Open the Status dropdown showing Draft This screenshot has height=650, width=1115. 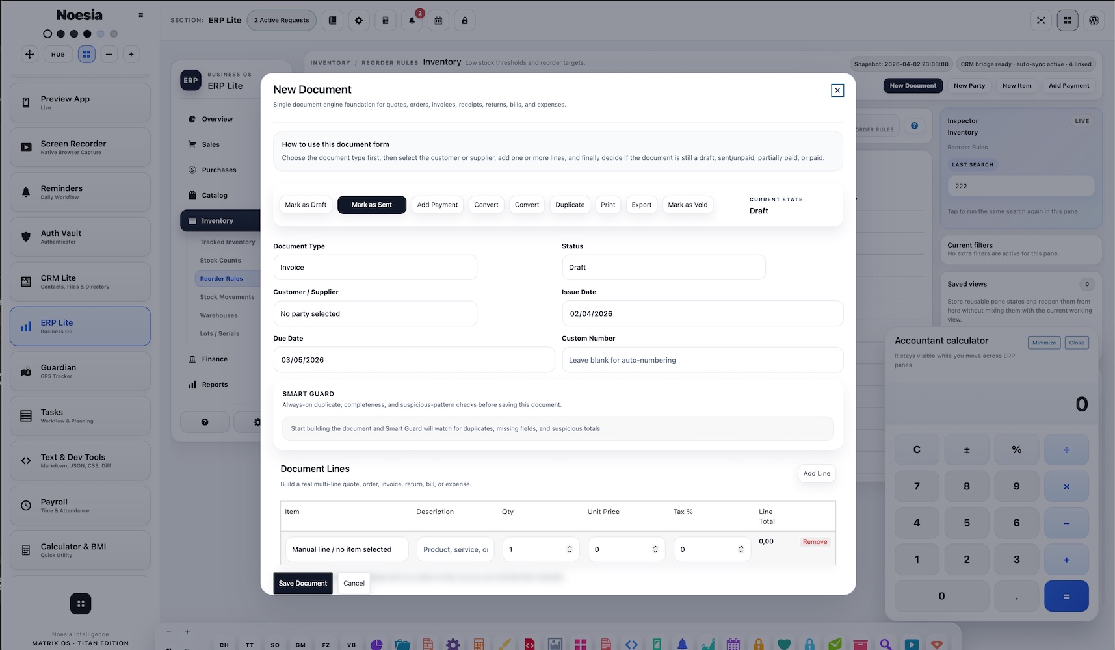pos(664,267)
